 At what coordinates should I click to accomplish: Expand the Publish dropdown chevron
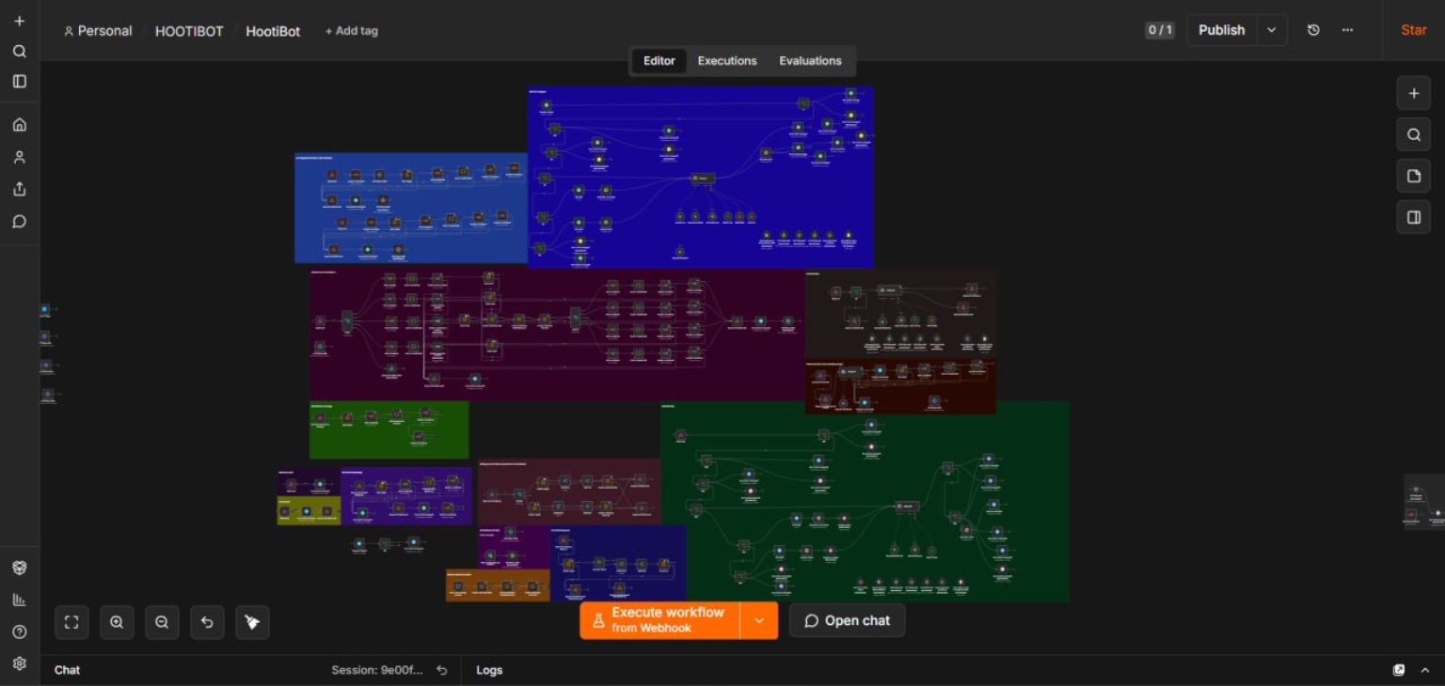[x=1271, y=30]
